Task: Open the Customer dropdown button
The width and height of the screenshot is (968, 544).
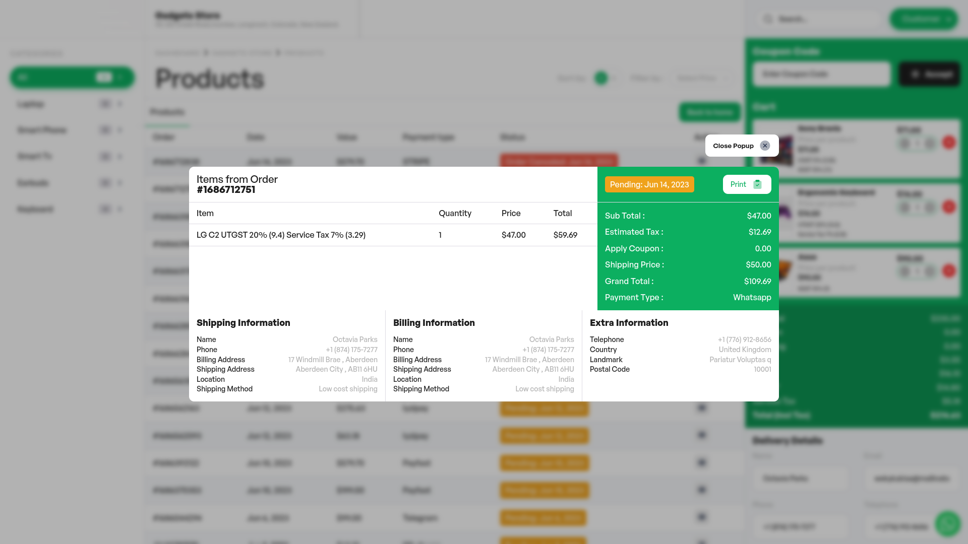Action: [923, 19]
